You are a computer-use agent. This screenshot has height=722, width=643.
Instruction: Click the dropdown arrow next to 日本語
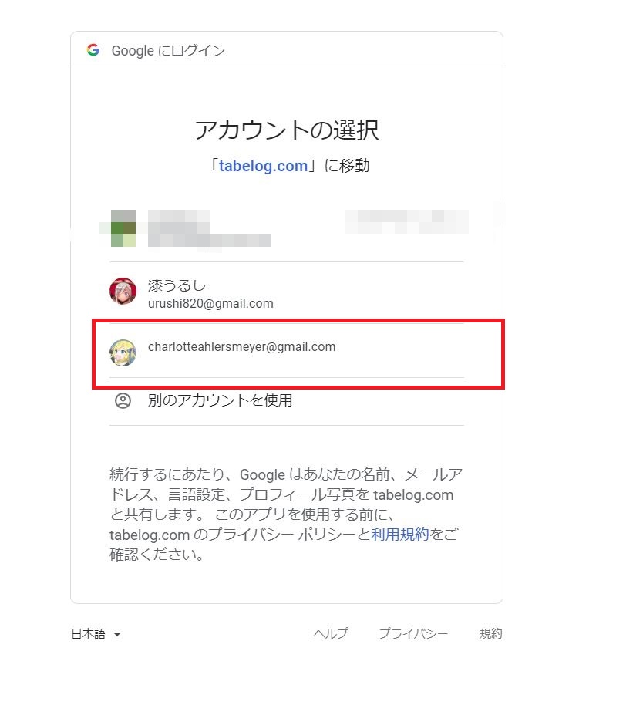(117, 635)
